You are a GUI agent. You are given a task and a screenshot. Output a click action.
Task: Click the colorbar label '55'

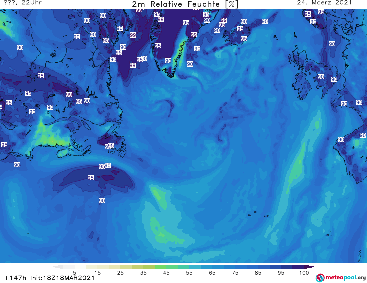[189, 273]
